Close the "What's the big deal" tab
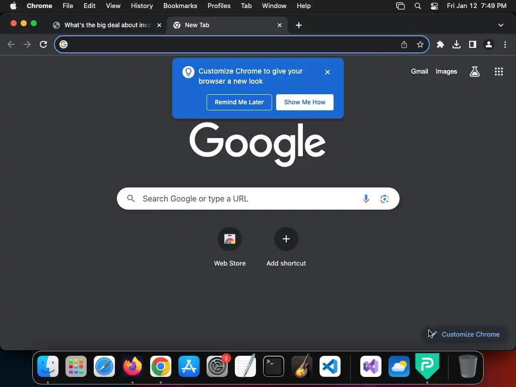Viewport: 516px width, 387px height. (159, 25)
